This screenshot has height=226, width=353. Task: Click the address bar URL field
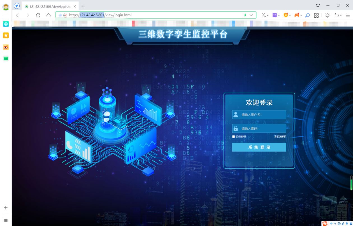(156, 15)
